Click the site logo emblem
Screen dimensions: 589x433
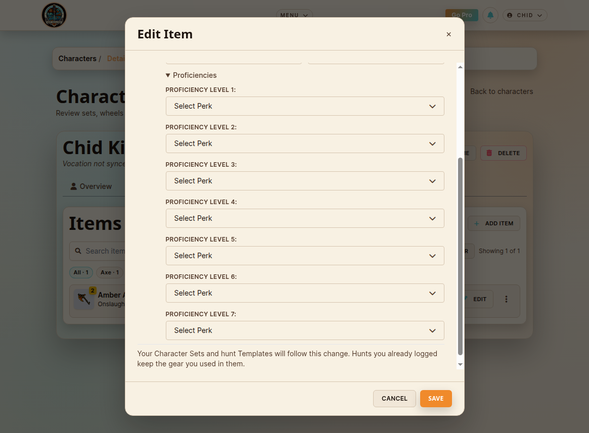[x=54, y=15]
